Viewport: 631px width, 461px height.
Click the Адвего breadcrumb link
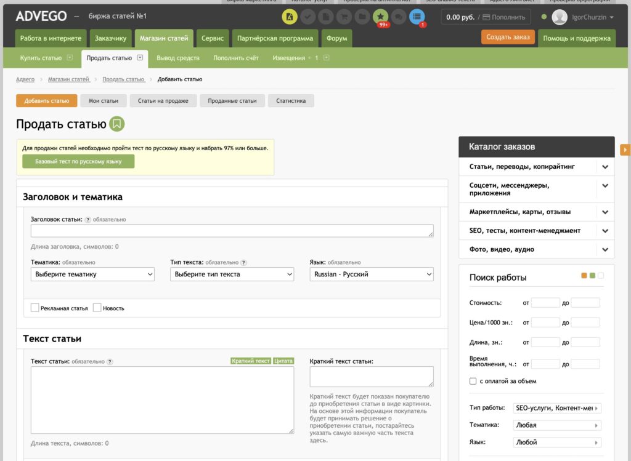(25, 79)
